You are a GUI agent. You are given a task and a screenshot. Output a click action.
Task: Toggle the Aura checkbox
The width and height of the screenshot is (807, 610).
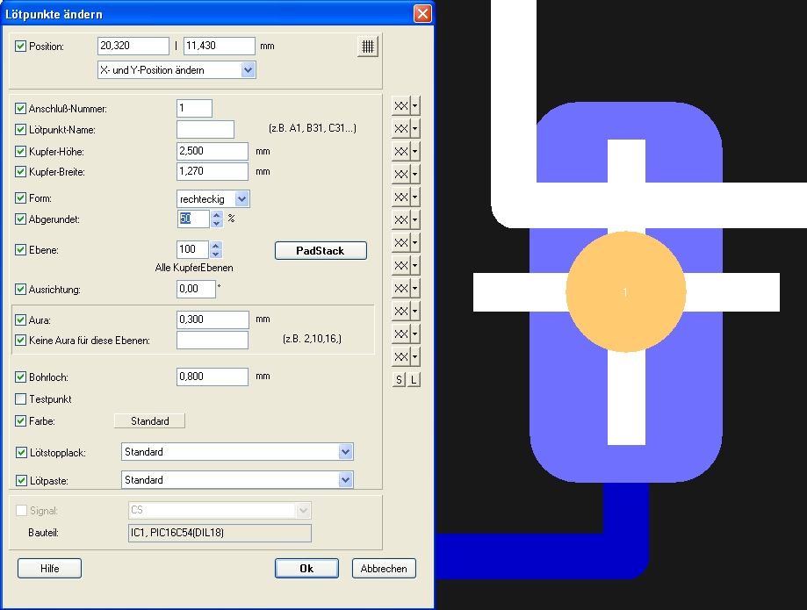click(22, 320)
